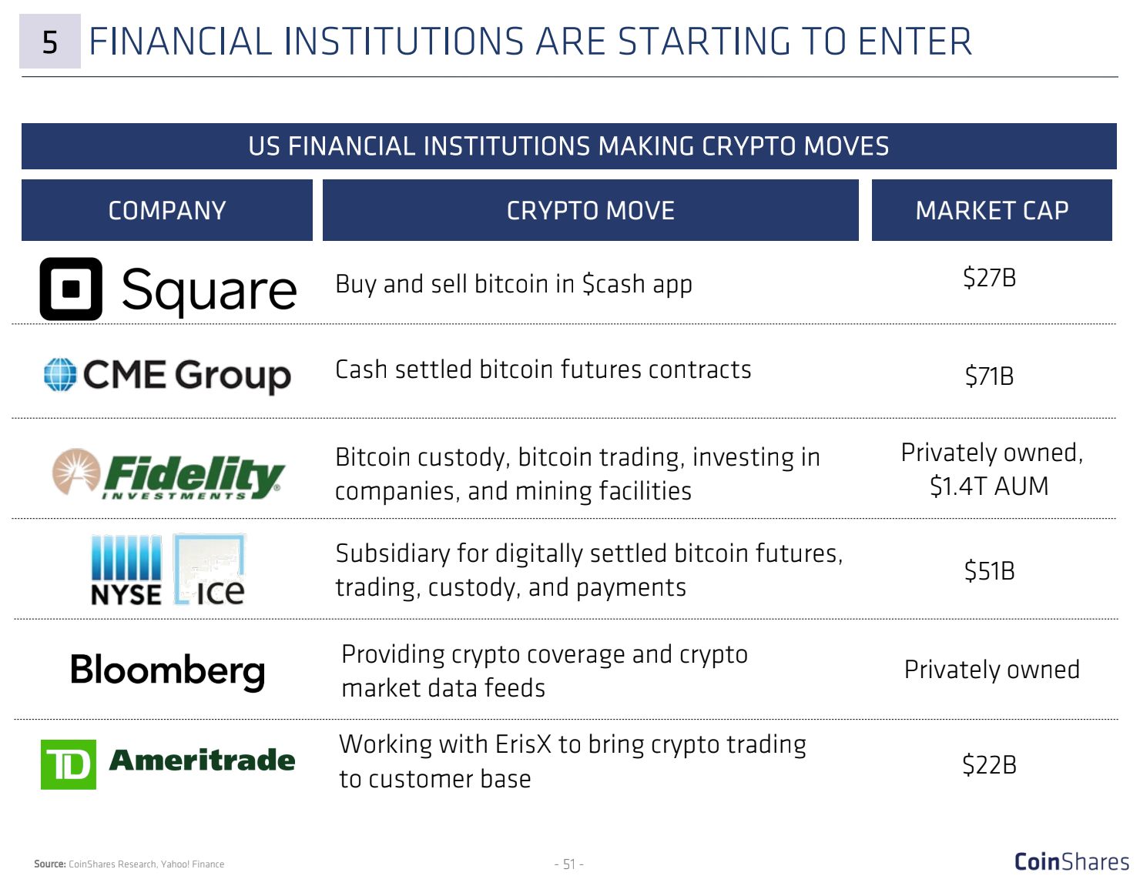Click the Source citation text
Image resolution: width=1140 pixels, height=879 pixels.
(x=129, y=864)
